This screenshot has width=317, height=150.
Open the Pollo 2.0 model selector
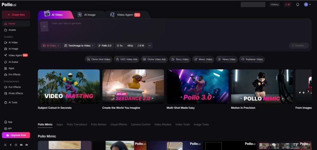pyautogui.click(x=105, y=46)
